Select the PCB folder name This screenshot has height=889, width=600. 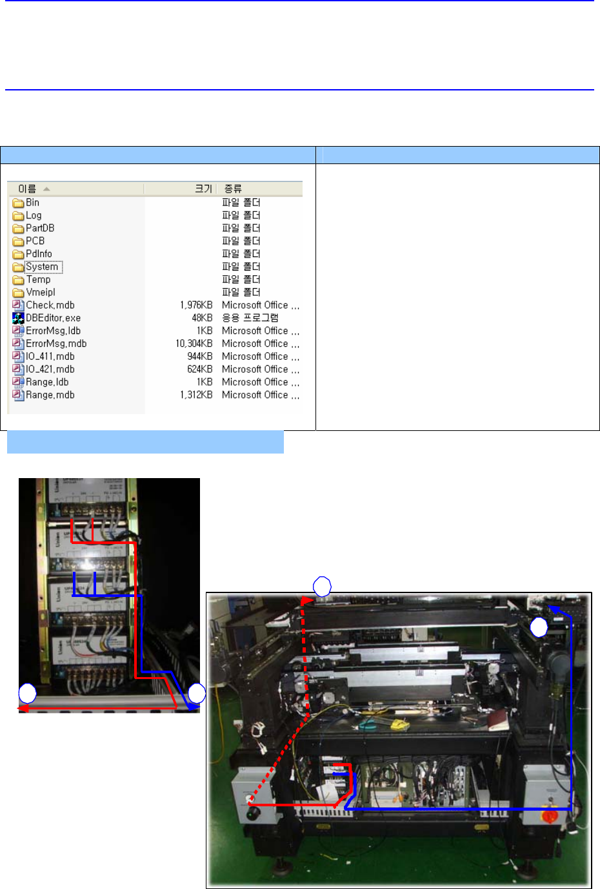[x=35, y=241]
